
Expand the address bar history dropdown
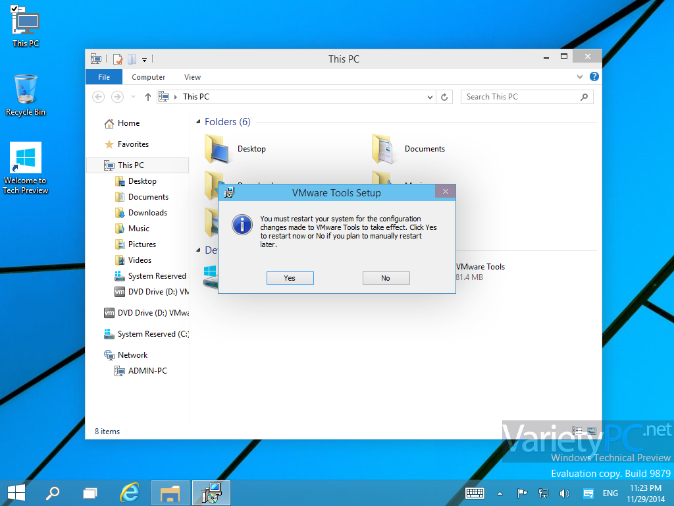tap(430, 98)
